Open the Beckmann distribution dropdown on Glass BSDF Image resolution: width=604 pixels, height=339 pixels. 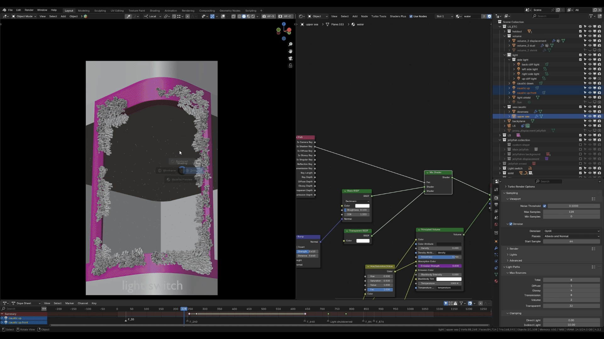pos(357,201)
